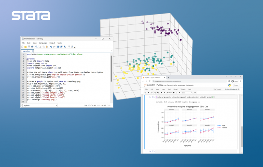Rename the notebook by clicking PyStata title

(x=160, y=85)
